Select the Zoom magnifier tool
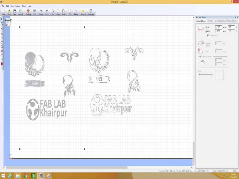239x179 pixels. tap(2, 28)
